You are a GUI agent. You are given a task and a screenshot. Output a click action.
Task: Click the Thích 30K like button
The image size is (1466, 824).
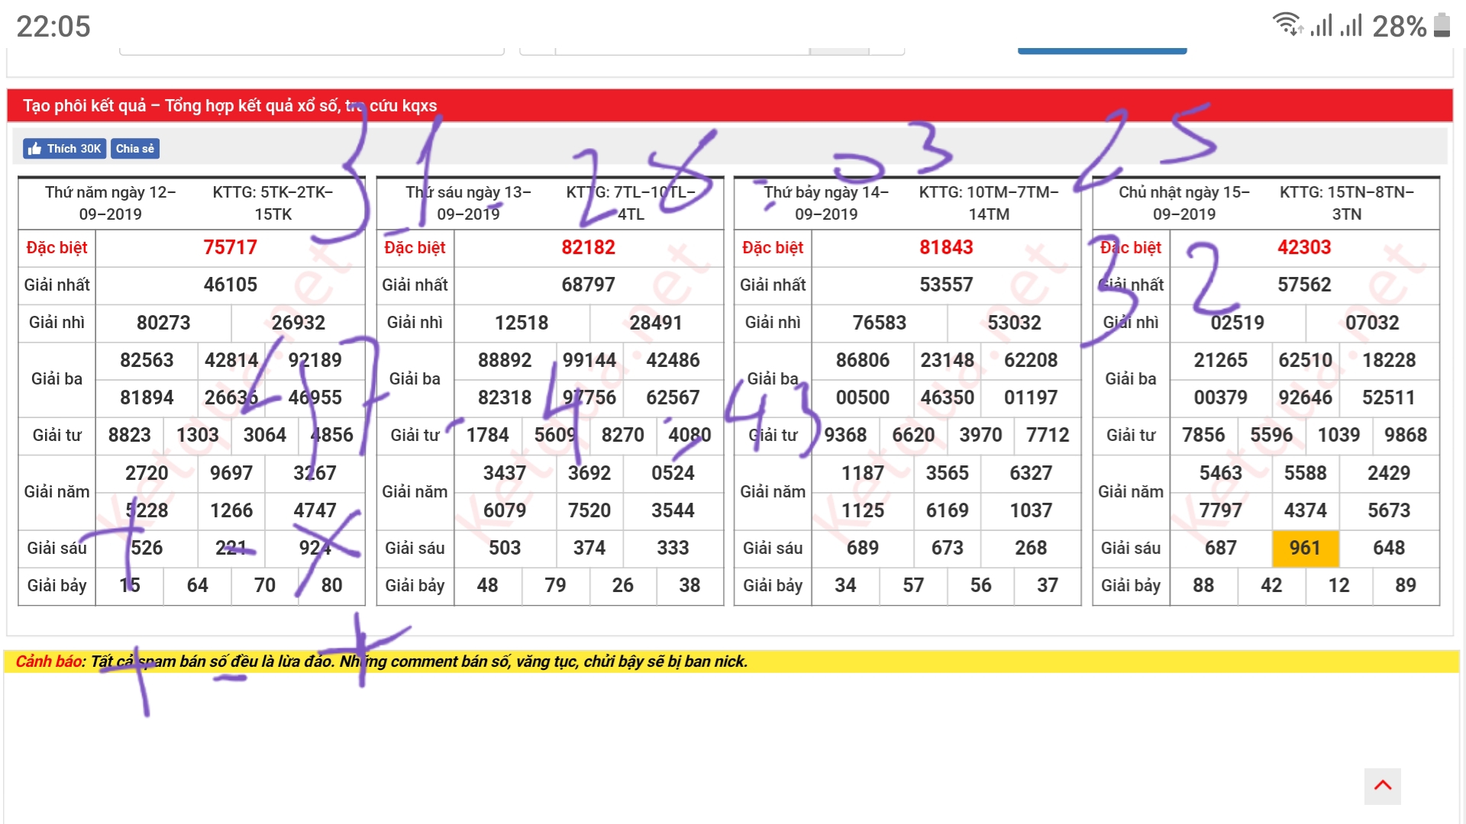click(x=65, y=149)
